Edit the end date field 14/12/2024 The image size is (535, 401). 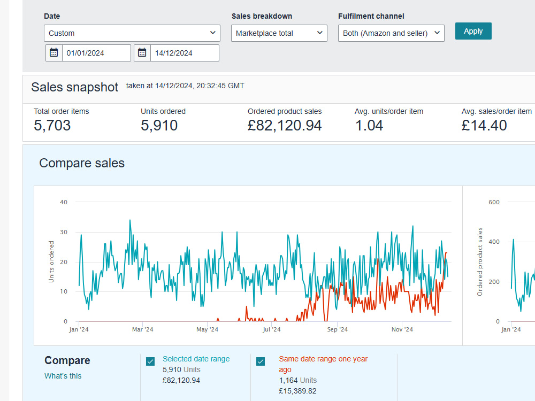185,53
